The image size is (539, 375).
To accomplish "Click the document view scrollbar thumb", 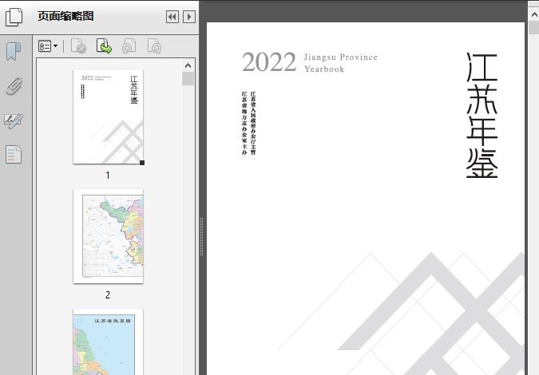I will [x=534, y=27].
